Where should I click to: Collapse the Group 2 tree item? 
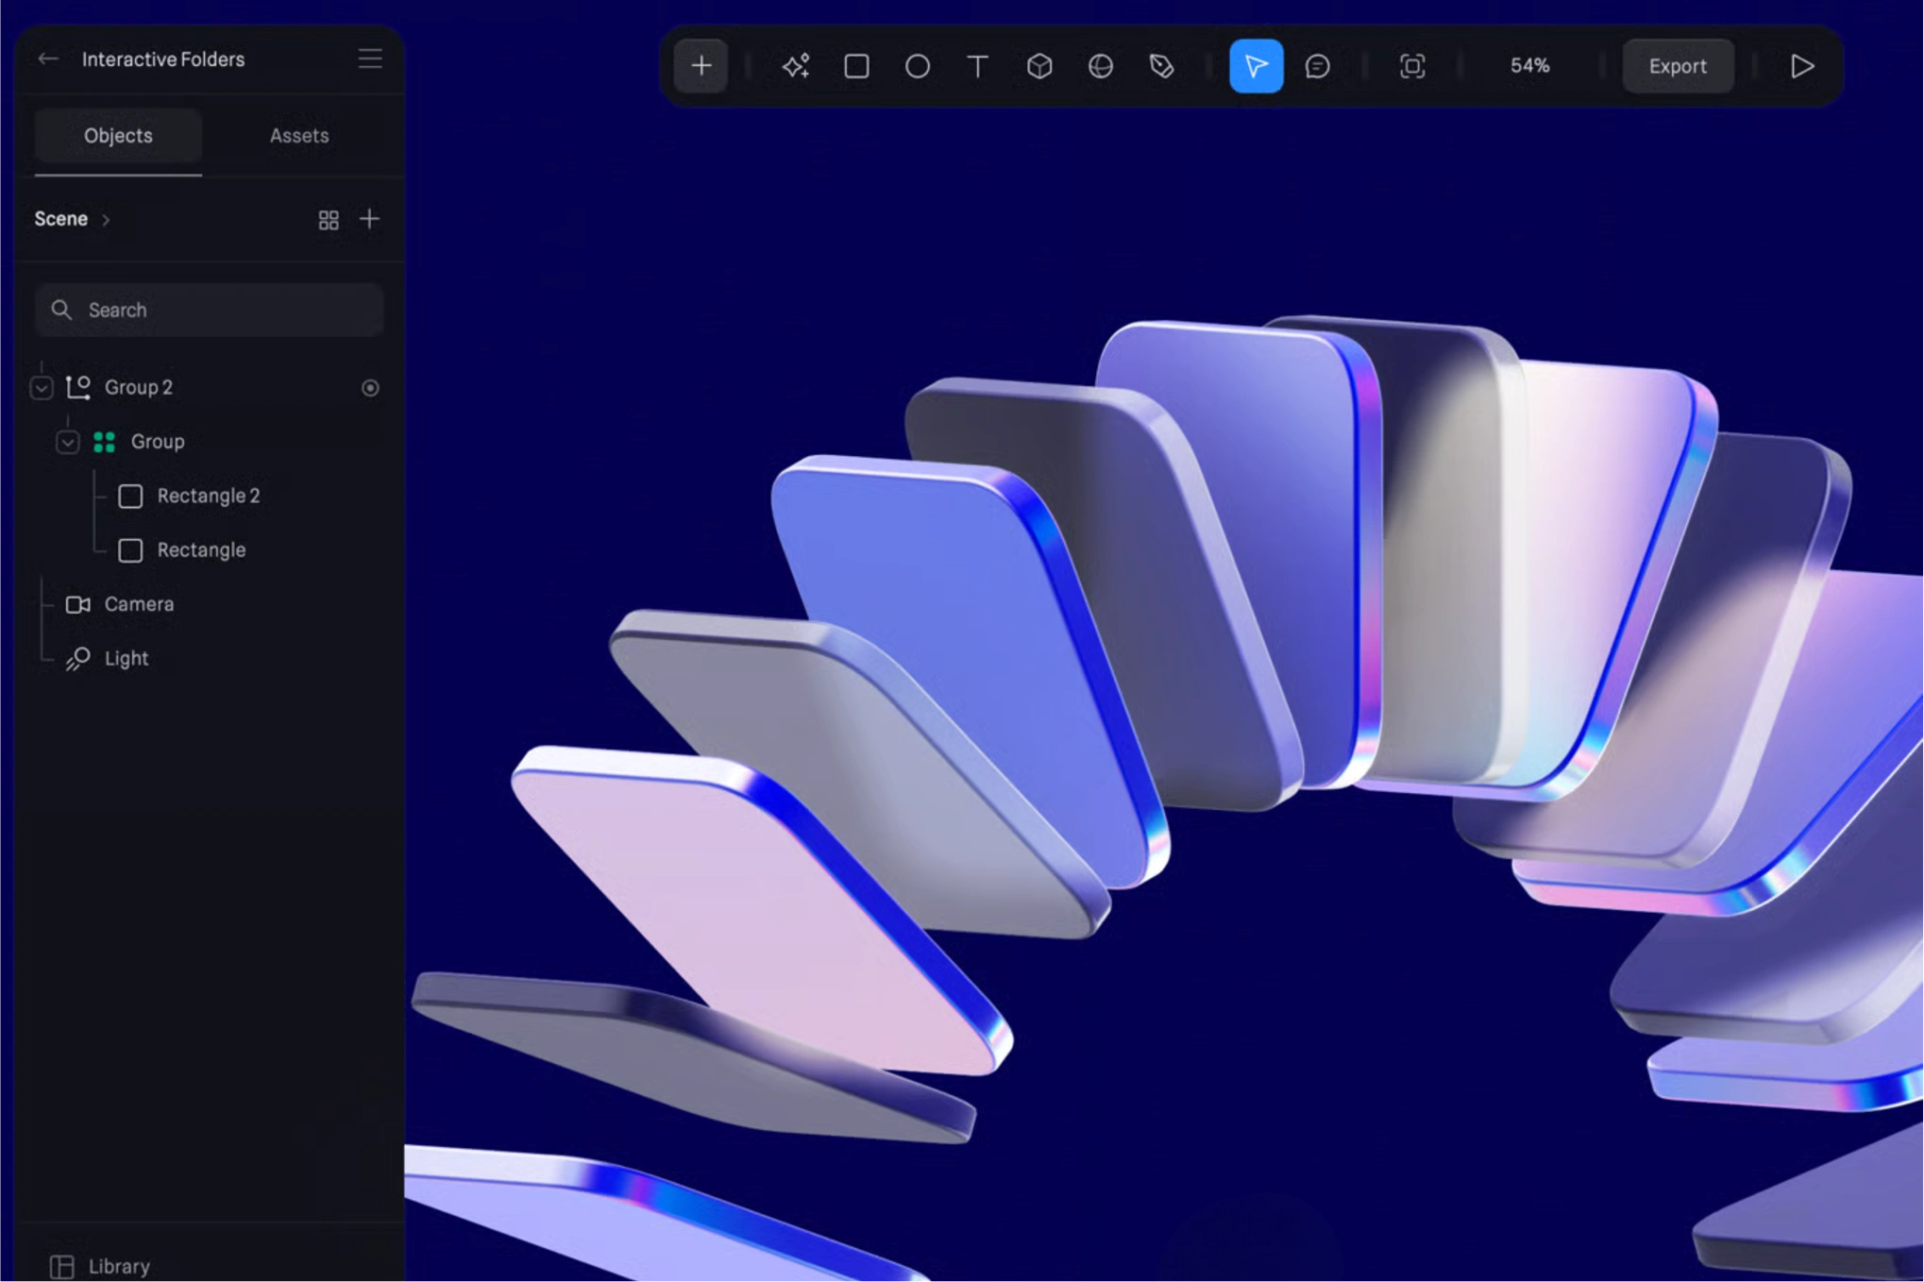pos(41,388)
